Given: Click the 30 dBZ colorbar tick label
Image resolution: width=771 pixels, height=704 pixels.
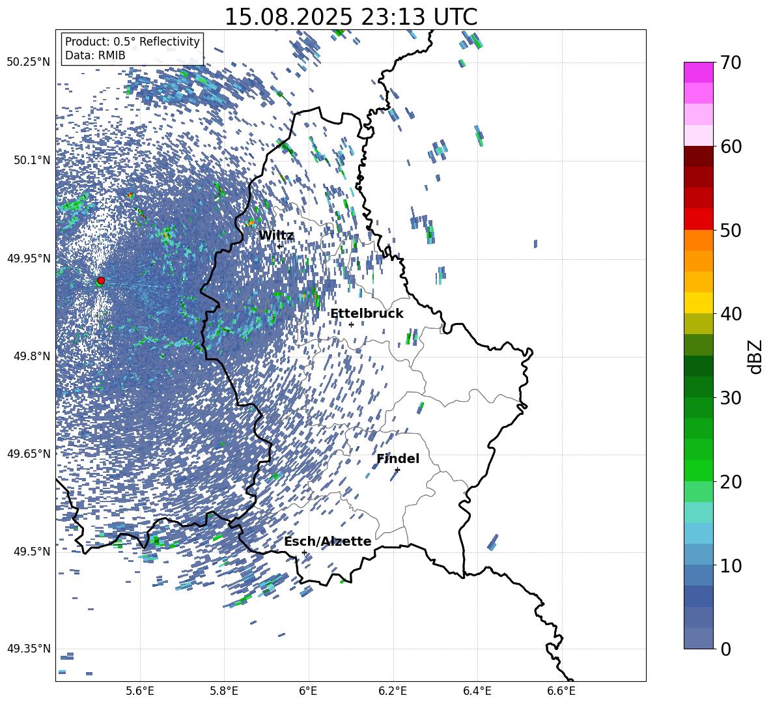Looking at the screenshot, I should [x=731, y=397].
